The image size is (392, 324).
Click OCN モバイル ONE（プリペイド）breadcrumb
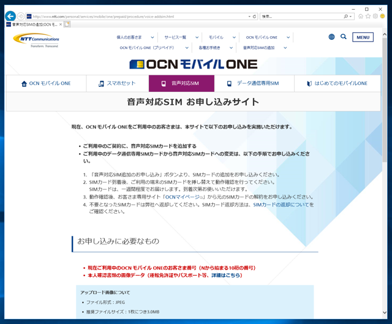coord(147,48)
